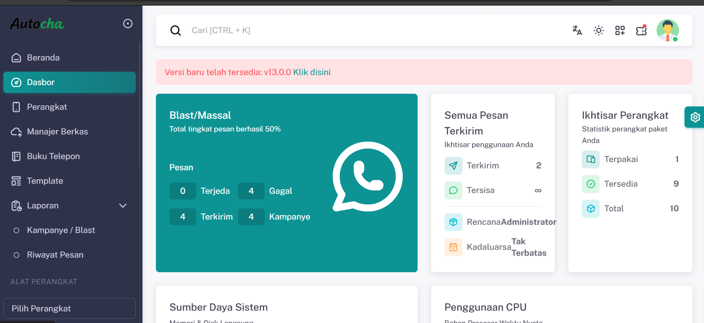Click the Total cube icon
Viewport: 704px width, 323px height.
[591, 209]
